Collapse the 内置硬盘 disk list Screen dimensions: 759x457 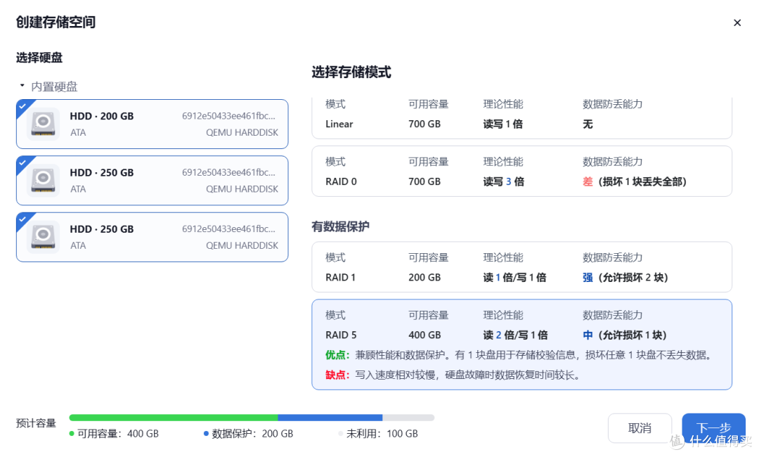[22, 85]
